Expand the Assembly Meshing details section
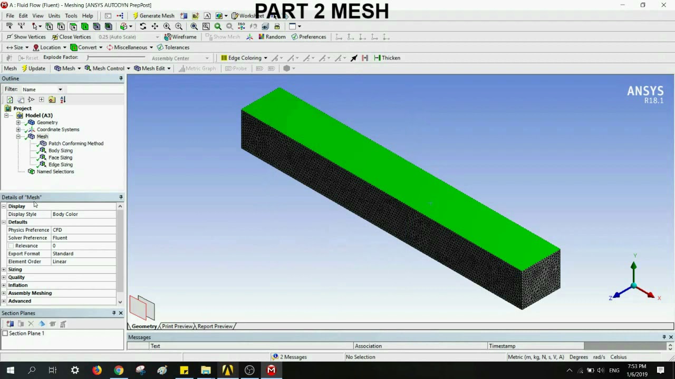Image resolution: width=675 pixels, height=379 pixels. point(4,293)
